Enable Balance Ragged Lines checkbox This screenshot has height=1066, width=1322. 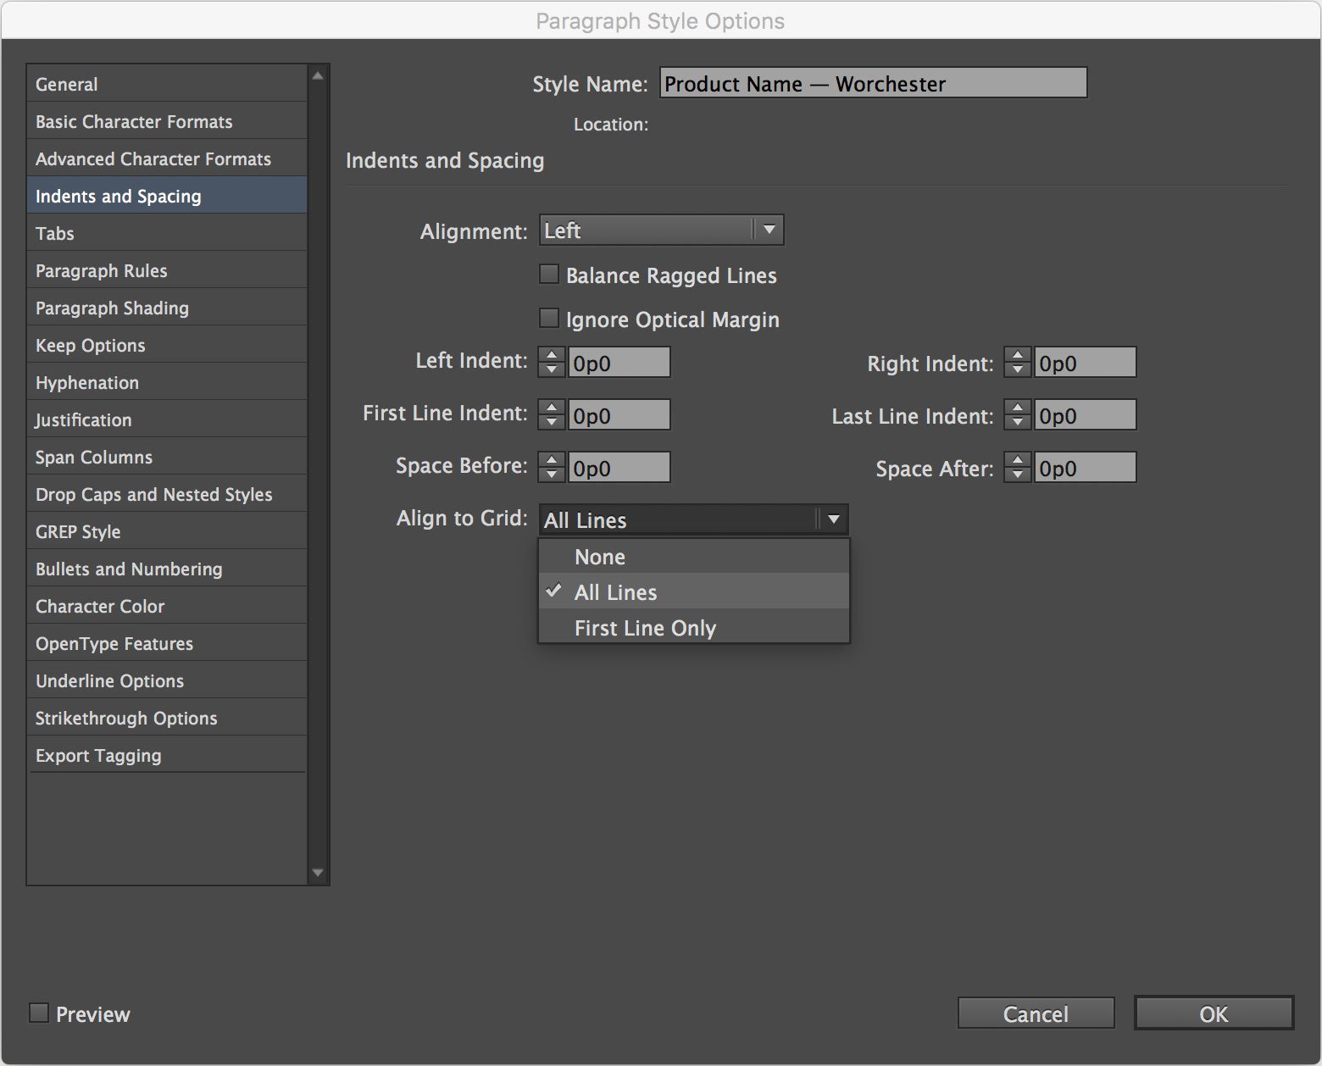coord(549,275)
